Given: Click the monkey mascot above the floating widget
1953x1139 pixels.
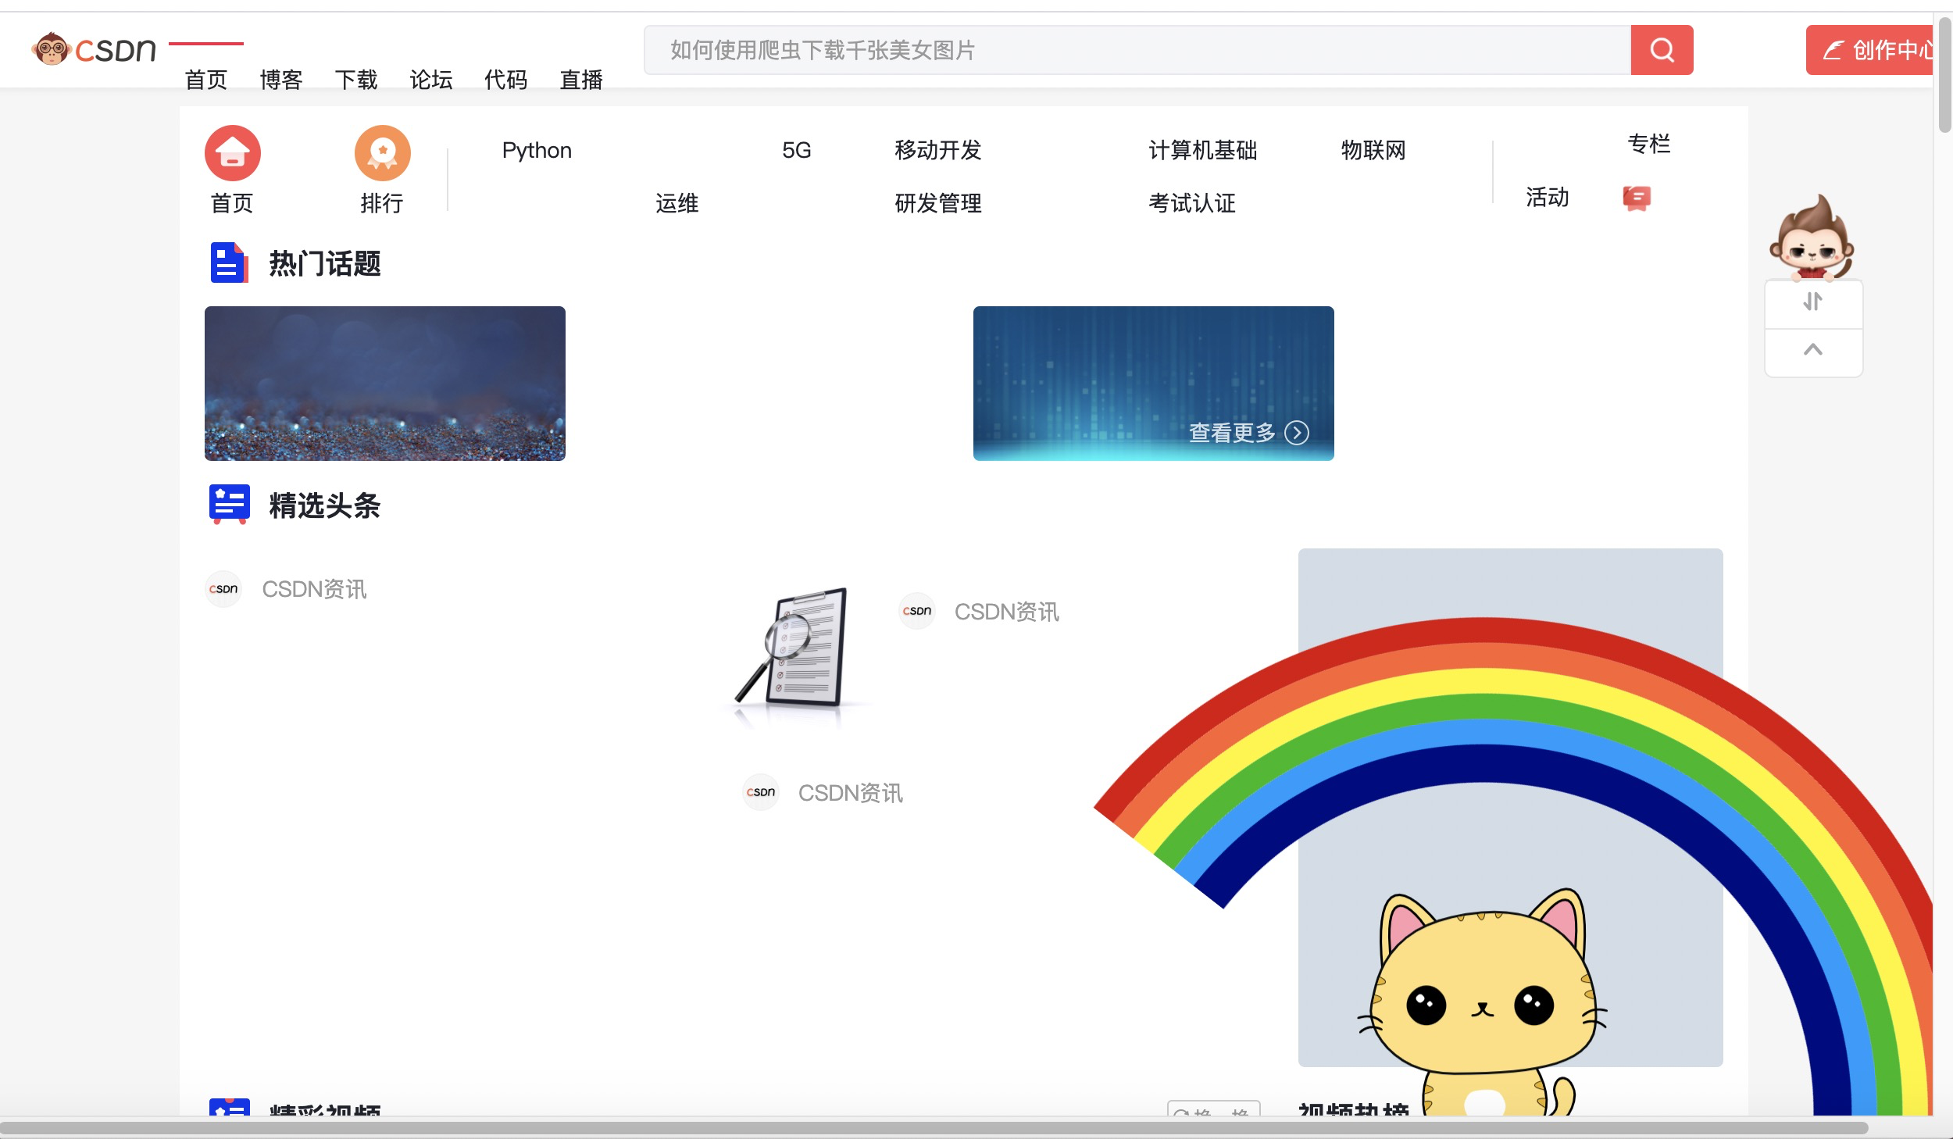Looking at the screenshot, I should pyautogui.click(x=1812, y=248).
